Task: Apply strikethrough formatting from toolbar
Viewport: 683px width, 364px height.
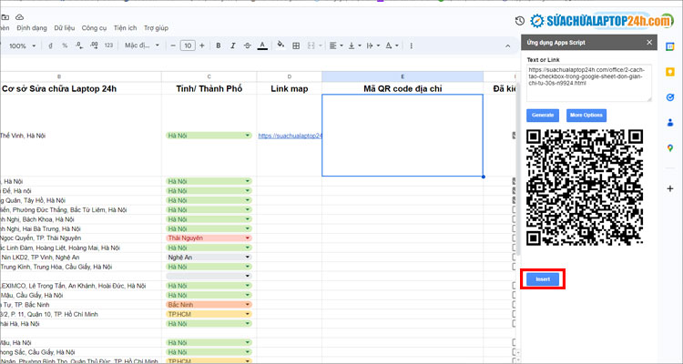Action: [x=245, y=45]
